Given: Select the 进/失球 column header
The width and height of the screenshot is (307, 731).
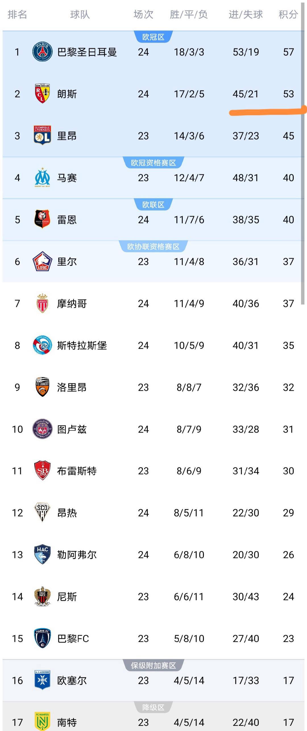Looking at the screenshot, I should [x=246, y=14].
